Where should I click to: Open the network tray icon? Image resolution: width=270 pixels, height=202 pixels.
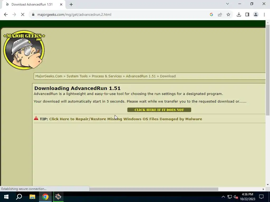230,197
